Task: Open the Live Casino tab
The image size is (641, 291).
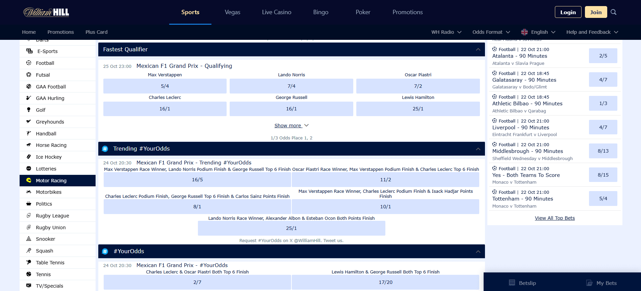Action: 277,12
